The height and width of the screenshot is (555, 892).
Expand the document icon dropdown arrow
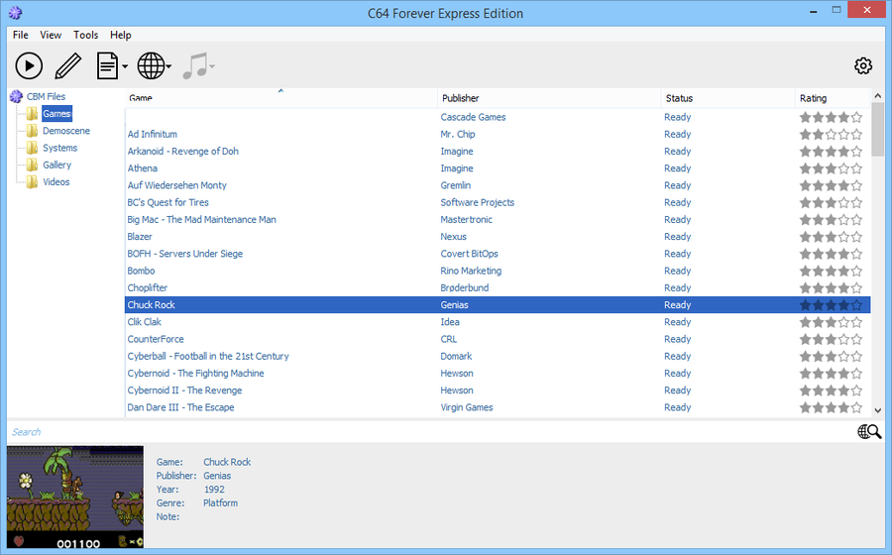click(125, 67)
